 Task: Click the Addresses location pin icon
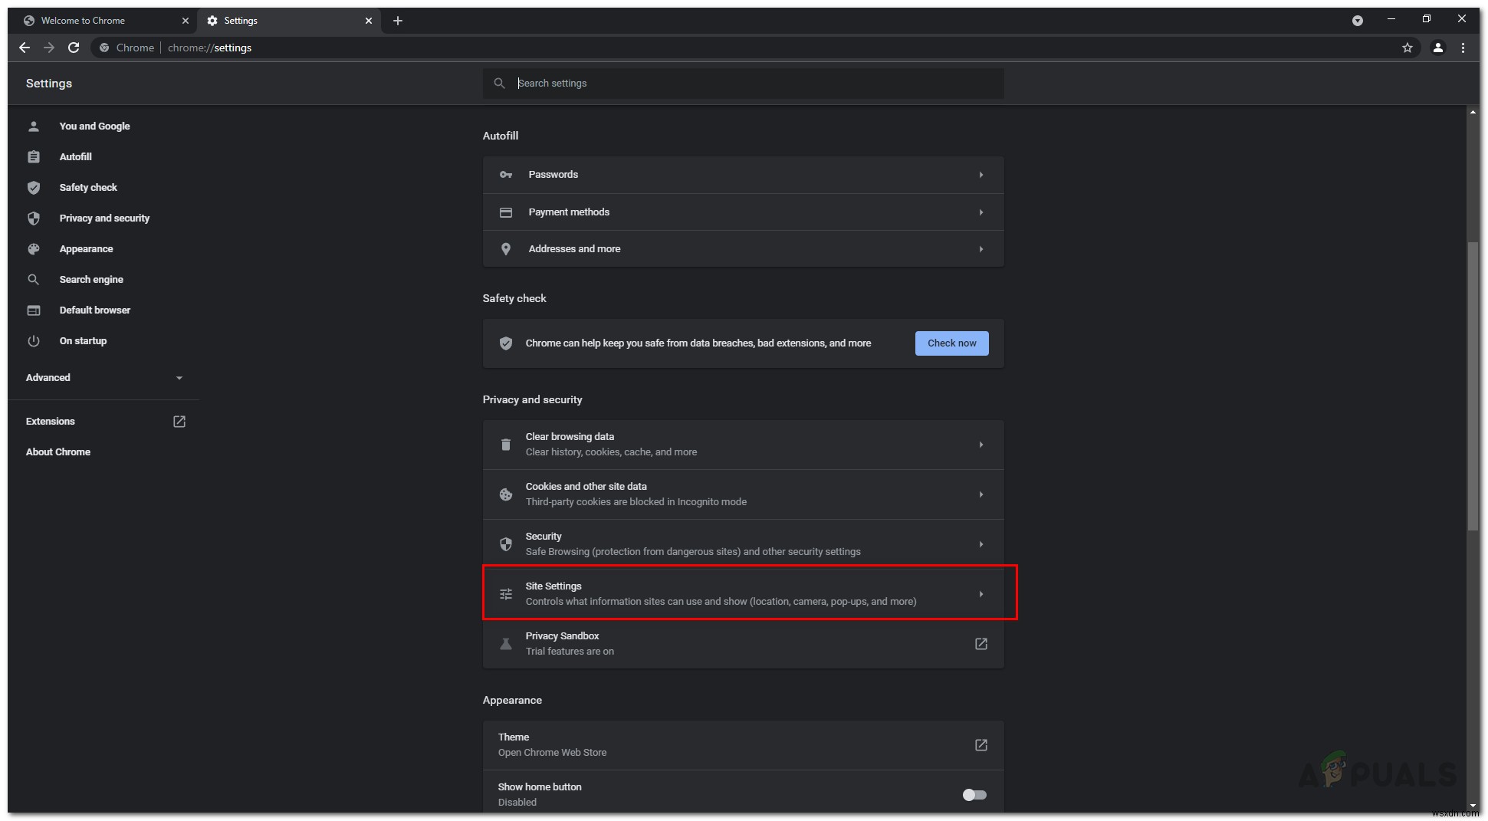[506, 248]
